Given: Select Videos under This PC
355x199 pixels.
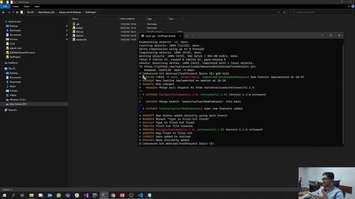Looking at the screenshot, I should 13,95.
